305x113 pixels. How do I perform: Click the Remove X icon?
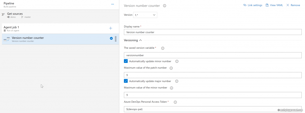(288, 5)
